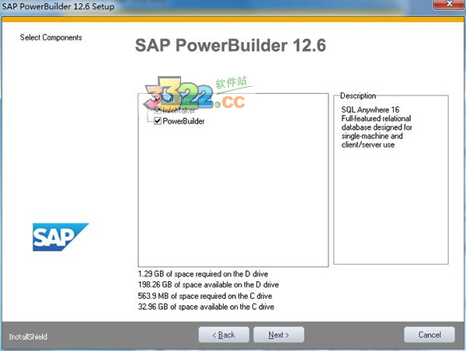
Task: Select the InfoMaker tree item label
Action: point(179,110)
